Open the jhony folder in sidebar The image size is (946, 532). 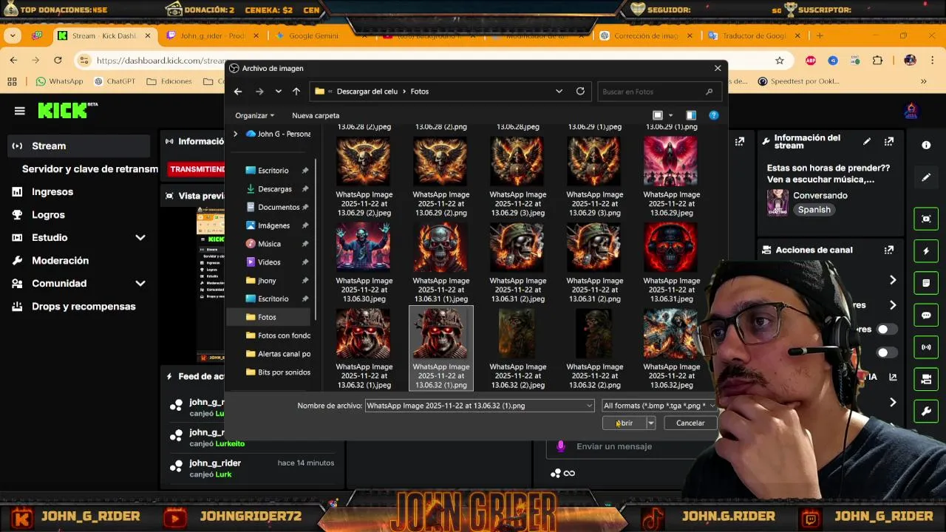point(267,281)
